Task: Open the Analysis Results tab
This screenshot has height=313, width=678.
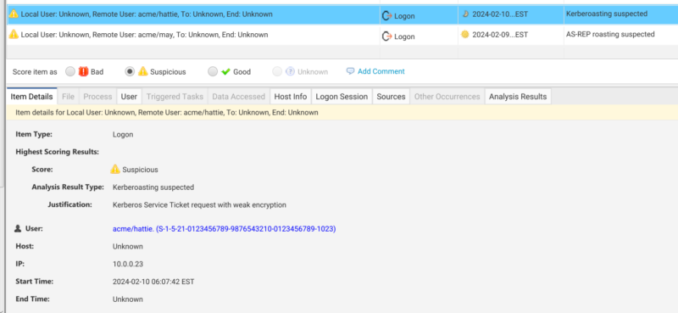Action: point(518,97)
